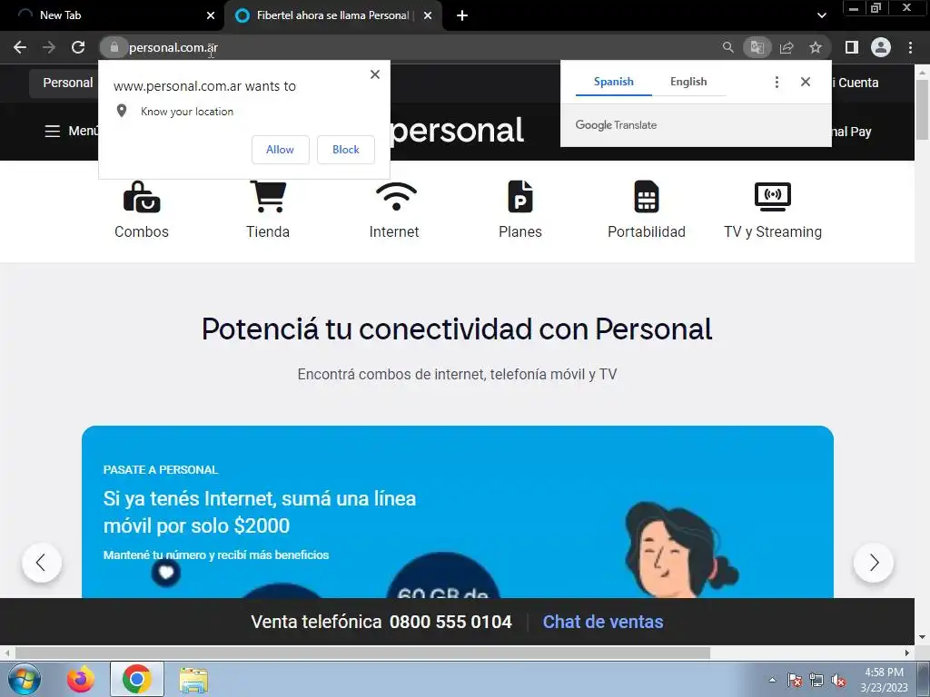This screenshot has height=697, width=930.
Task: Open the Action Center flag icon in tray
Action: pos(795,680)
